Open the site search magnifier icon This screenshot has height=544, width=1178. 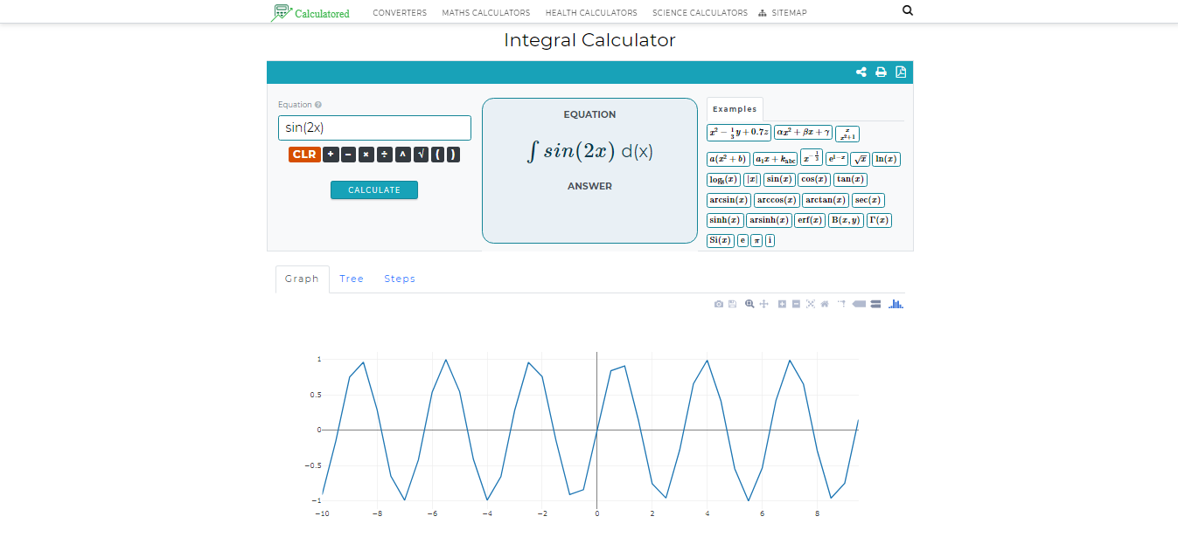907,11
